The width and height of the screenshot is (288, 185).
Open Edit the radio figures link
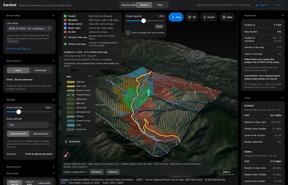(x=20, y=49)
